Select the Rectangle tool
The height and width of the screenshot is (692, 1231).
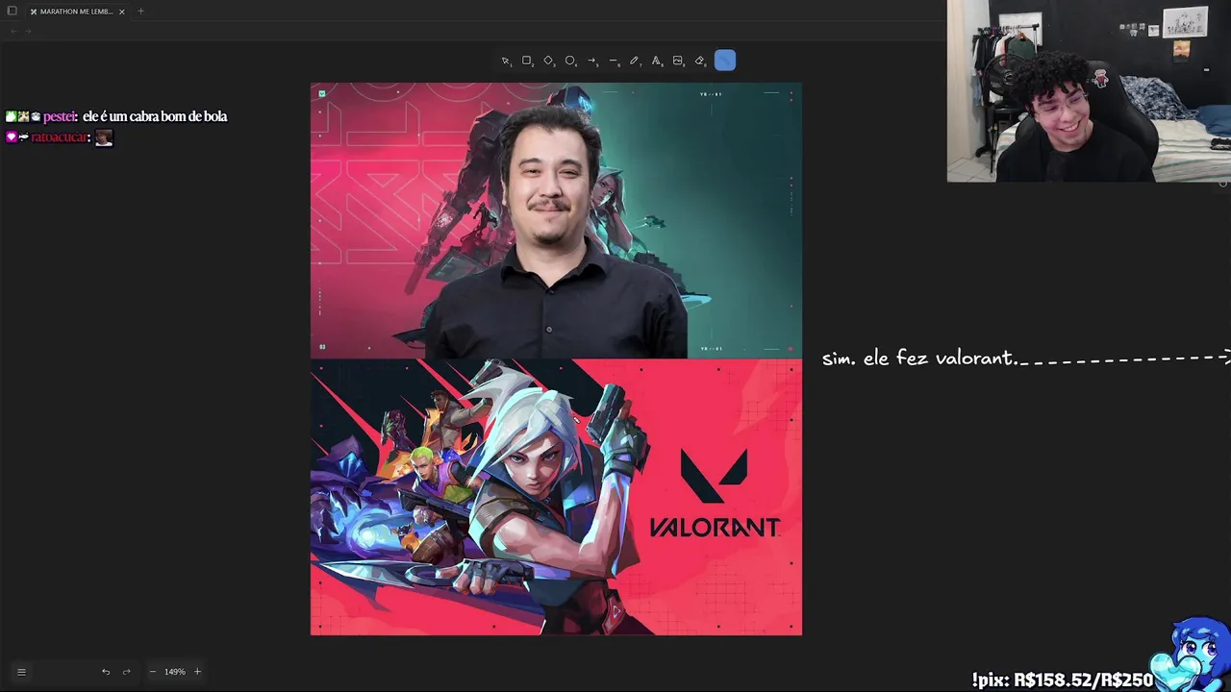point(527,61)
